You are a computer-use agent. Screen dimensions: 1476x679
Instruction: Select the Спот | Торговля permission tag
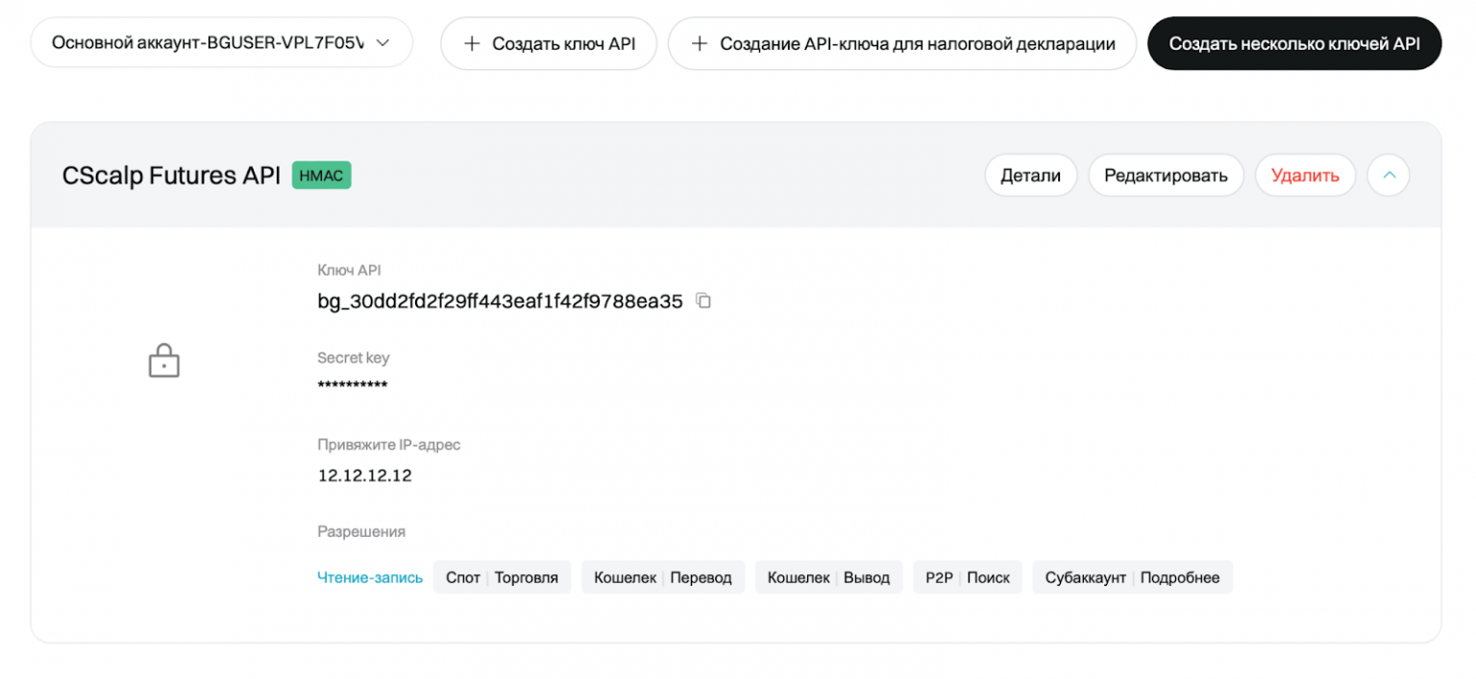[502, 577]
